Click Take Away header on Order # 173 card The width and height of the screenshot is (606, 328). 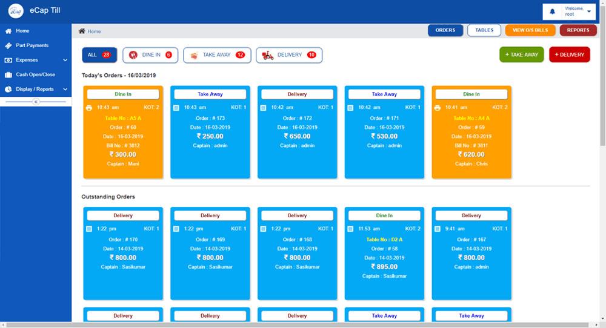click(210, 94)
